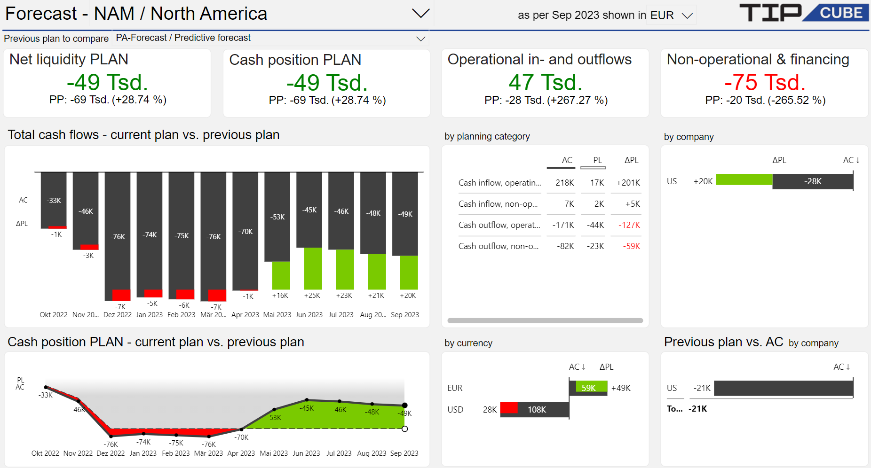
Task: Click the TIP CUBE logo
Action: (x=803, y=13)
